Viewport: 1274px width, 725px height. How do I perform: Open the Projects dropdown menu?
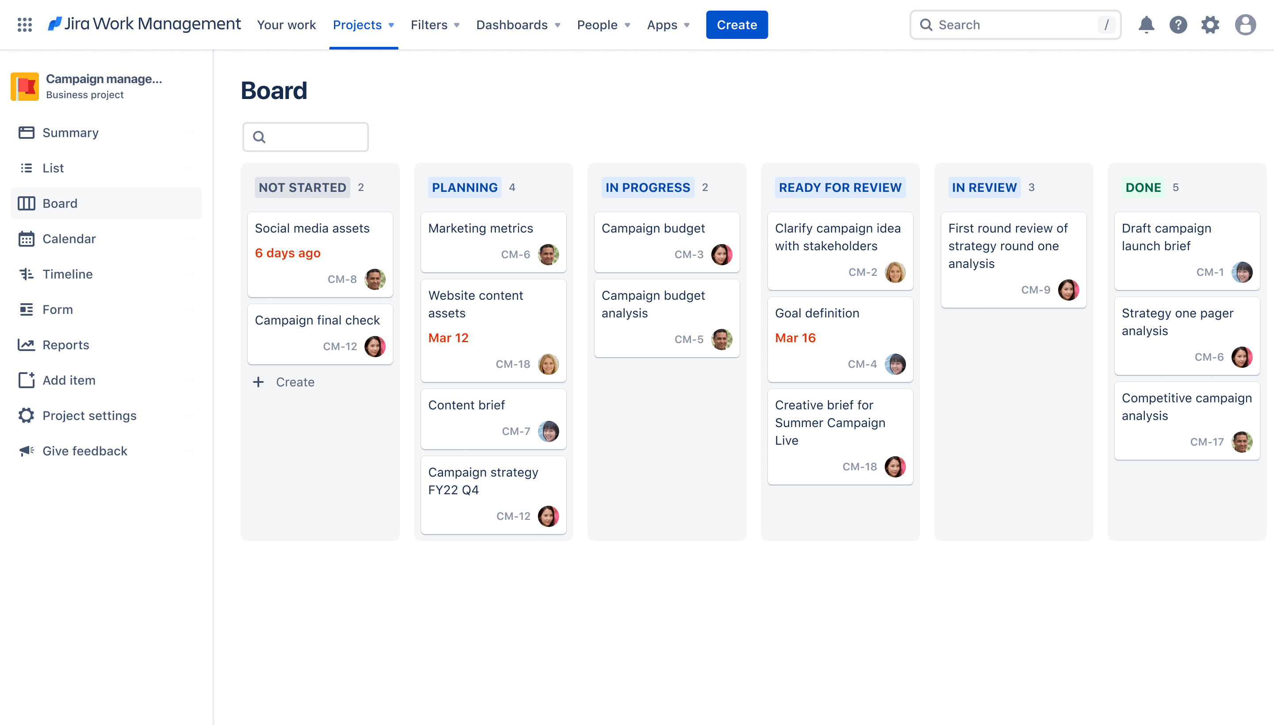(363, 23)
